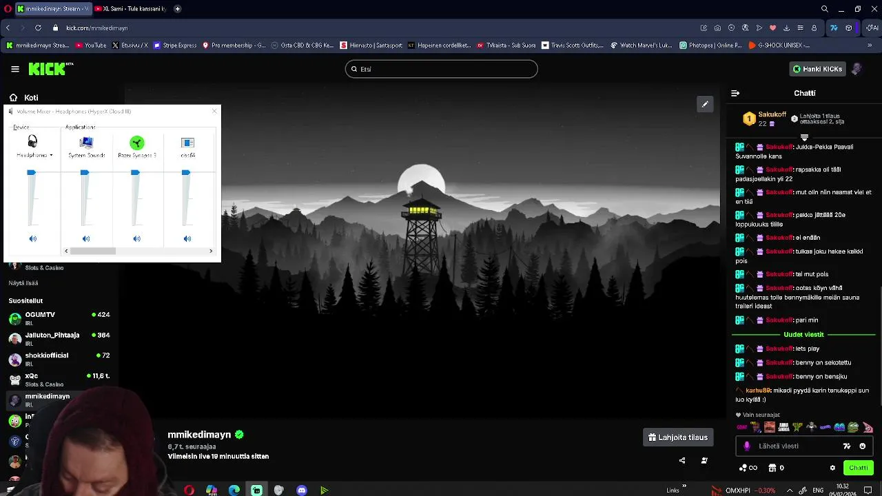Send message with green Chatti button

coord(859,468)
